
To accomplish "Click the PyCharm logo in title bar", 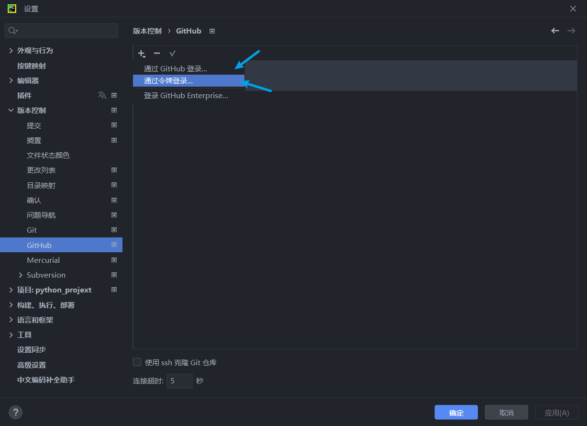I will [12, 9].
